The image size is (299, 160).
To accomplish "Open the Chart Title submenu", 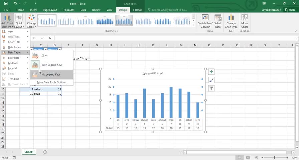I will 15,42.
